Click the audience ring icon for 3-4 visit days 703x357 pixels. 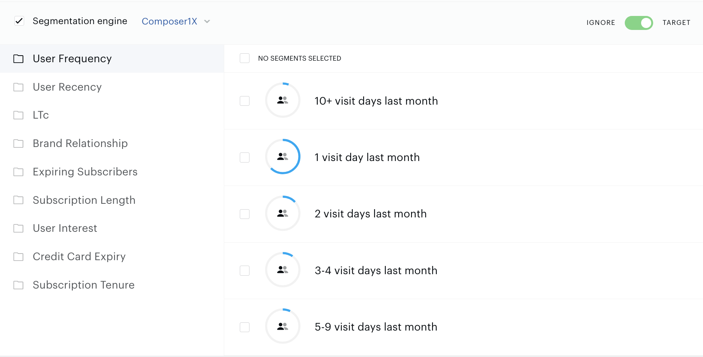(283, 270)
